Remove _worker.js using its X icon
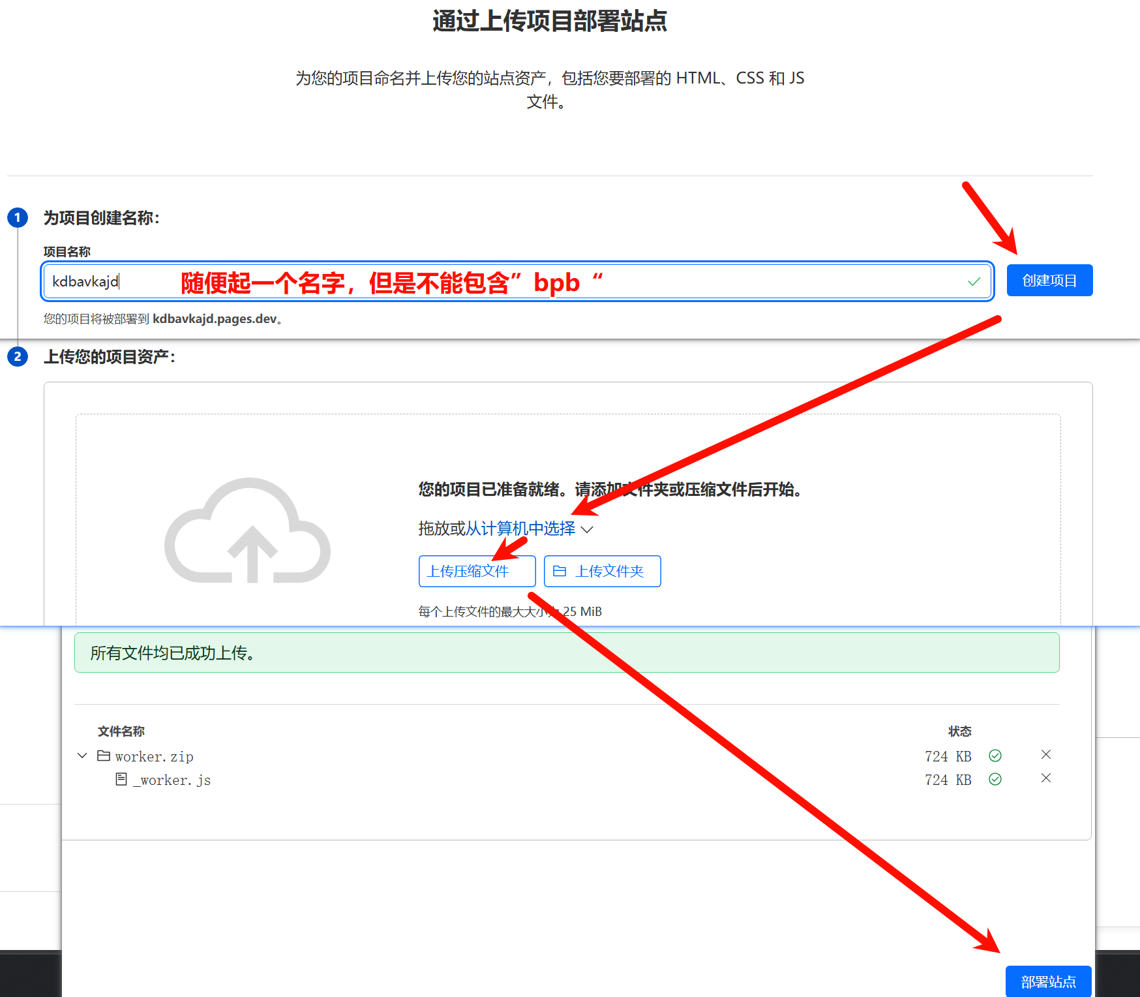 tap(1045, 778)
